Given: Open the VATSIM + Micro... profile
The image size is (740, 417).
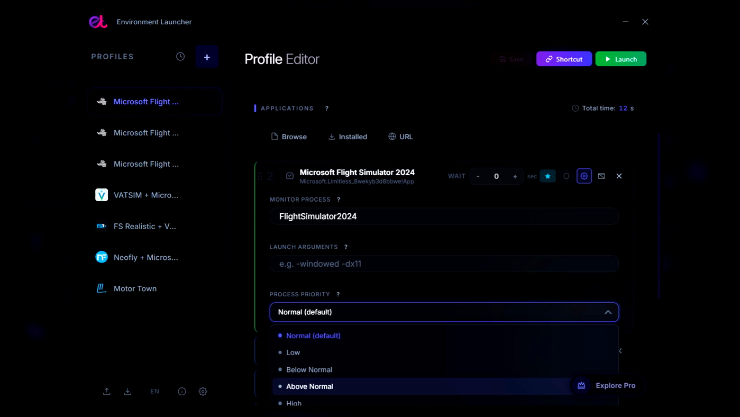Looking at the screenshot, I should [154, 195].
